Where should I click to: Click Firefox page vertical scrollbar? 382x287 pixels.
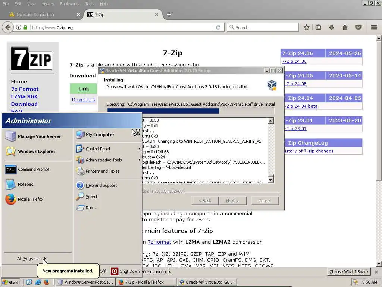click(x=379, y=151)
